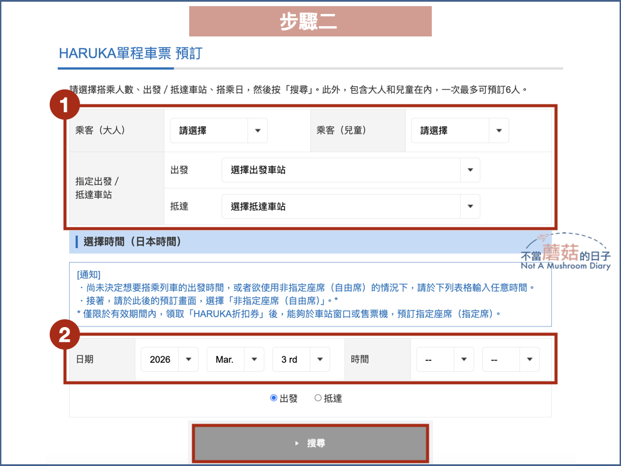621x466 pixels.
Task: Click the dropdown arrow on the Mar. month selector
Action: (x=255, y=359)
